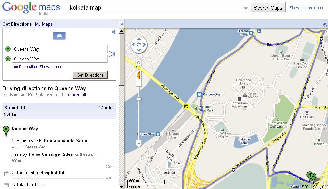
Task: Click the orange Street View pegman
Action: pyautogui.click(x=139, y=75)
